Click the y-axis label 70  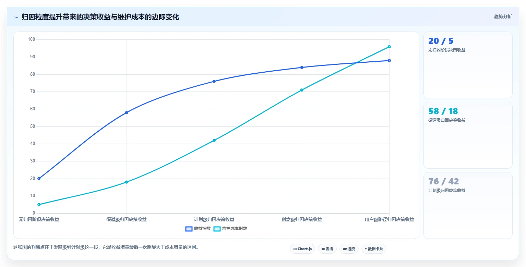(33, 92)
